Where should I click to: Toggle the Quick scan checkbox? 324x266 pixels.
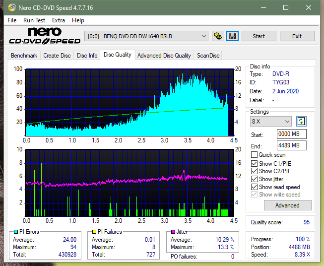point(254,155)
